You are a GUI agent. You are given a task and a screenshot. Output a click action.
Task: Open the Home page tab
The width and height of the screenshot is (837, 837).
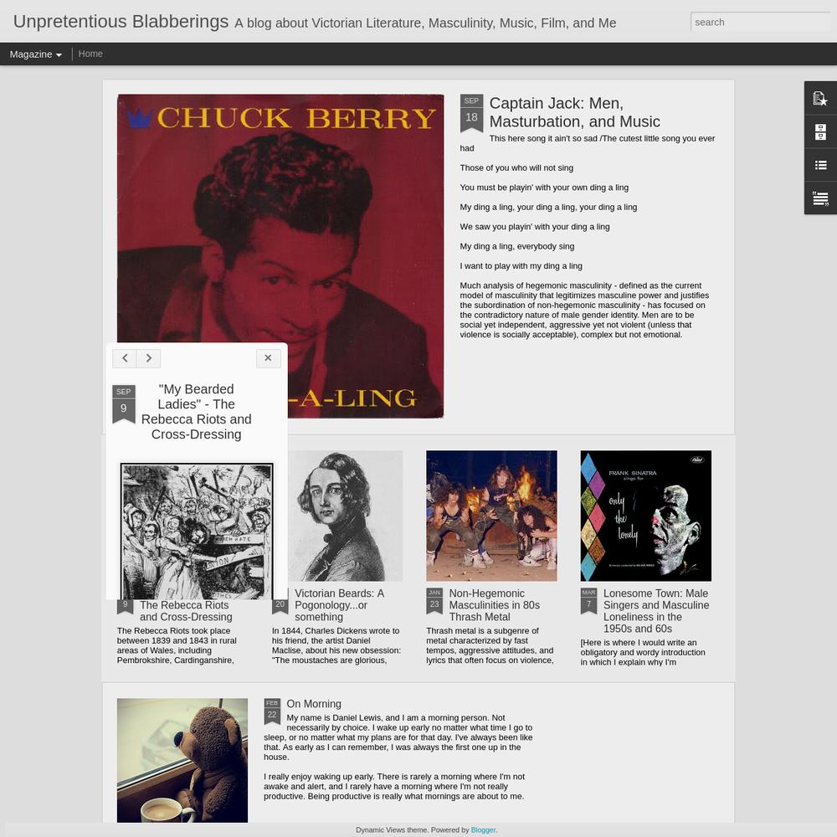(90, 54)
